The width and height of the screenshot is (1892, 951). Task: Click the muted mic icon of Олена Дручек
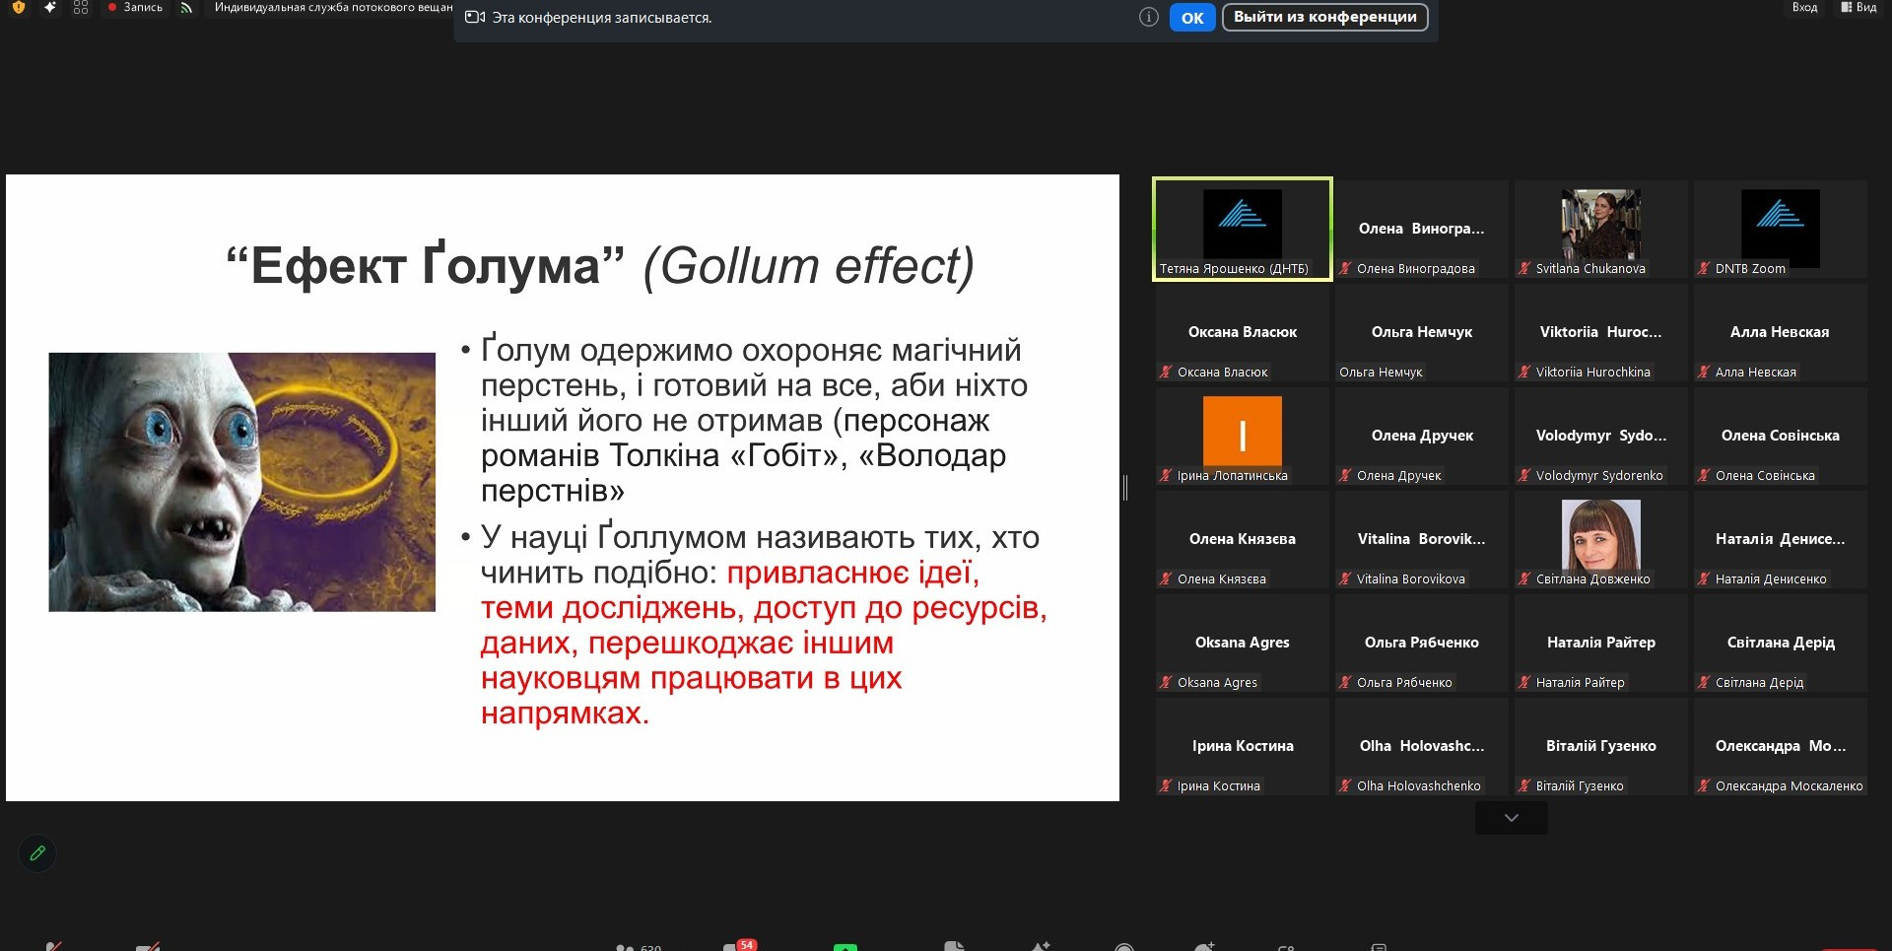(1345, 475)
